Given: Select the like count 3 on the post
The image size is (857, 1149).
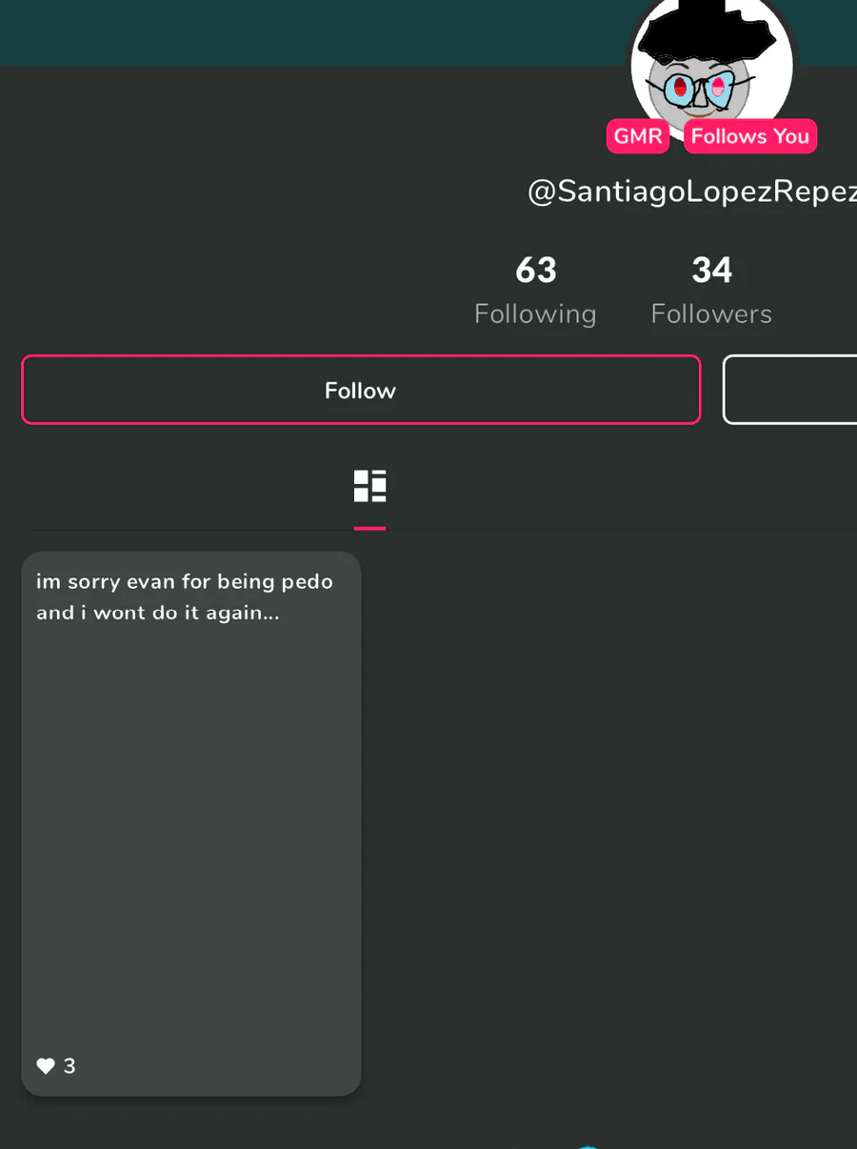Looking at the screenshot, I should pos(70,1066).
